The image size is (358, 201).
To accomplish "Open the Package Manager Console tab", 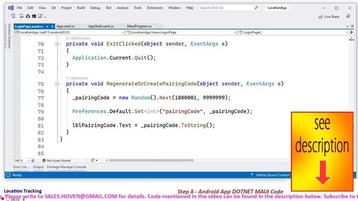I will click(x=67, y=167).
